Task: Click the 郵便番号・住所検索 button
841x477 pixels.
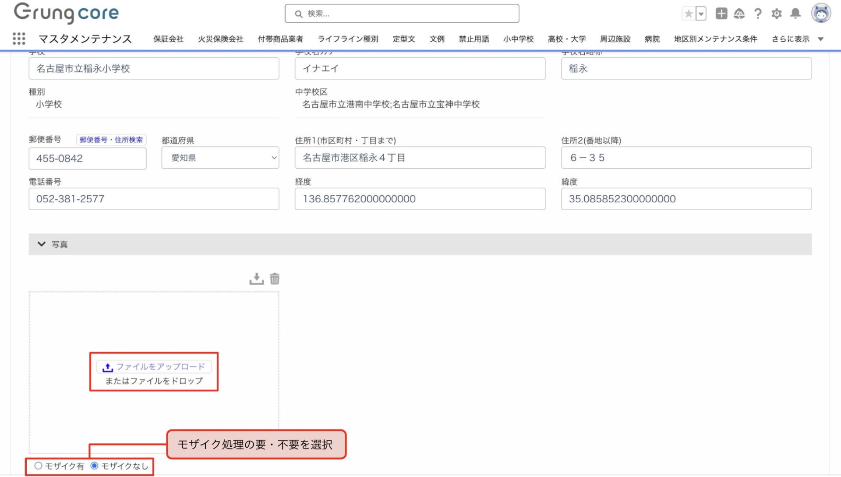Action: (x=111, y=140)
